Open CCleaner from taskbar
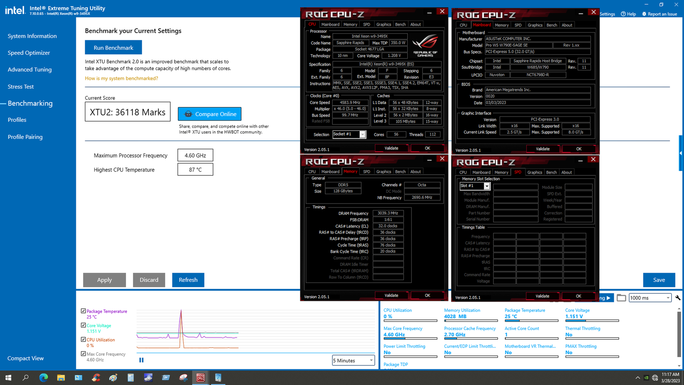Screen dimensions: 684x385 pyautogui.click(x=96, y=378)
